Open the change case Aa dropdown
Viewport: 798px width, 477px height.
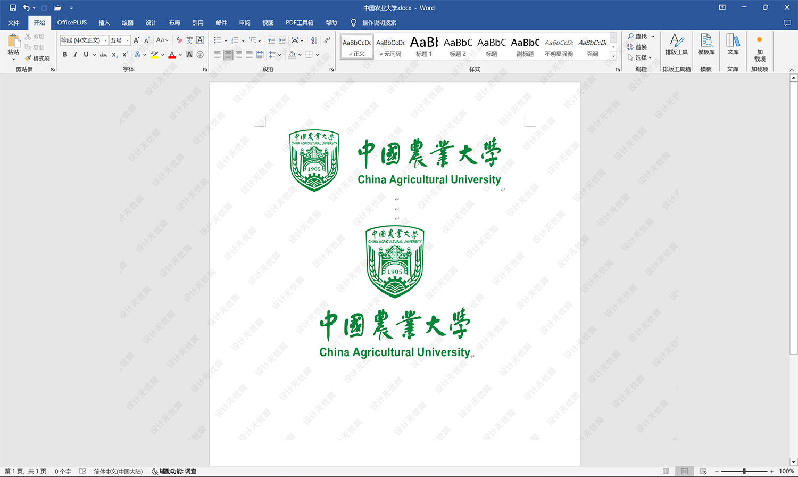click(x=162, y=40)
